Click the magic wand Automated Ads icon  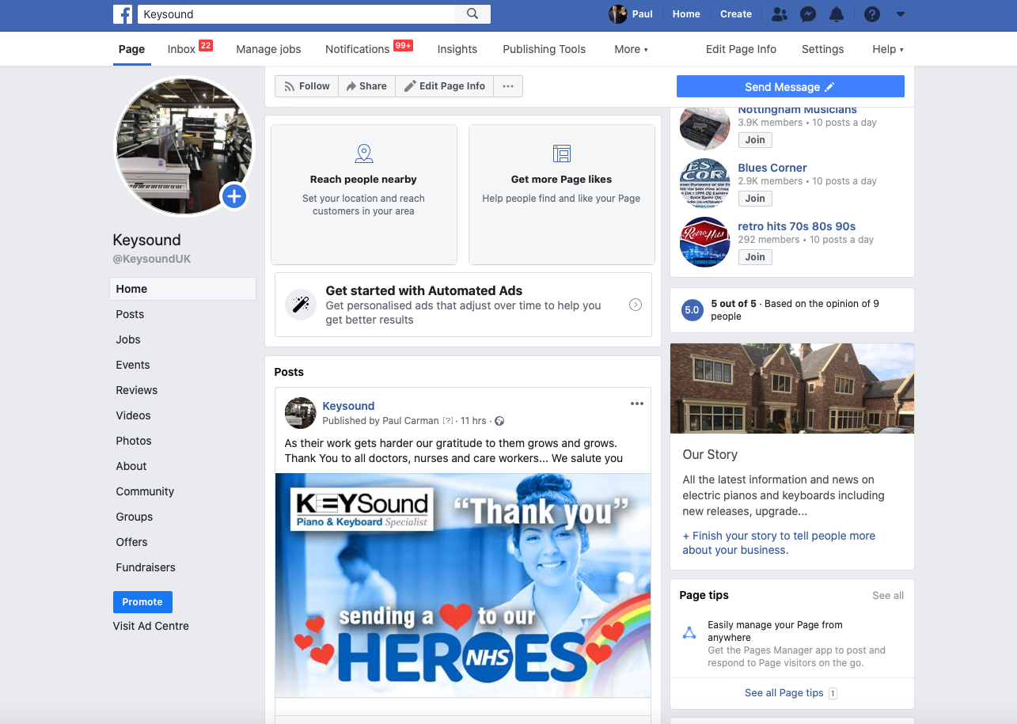tap(301, 305)
